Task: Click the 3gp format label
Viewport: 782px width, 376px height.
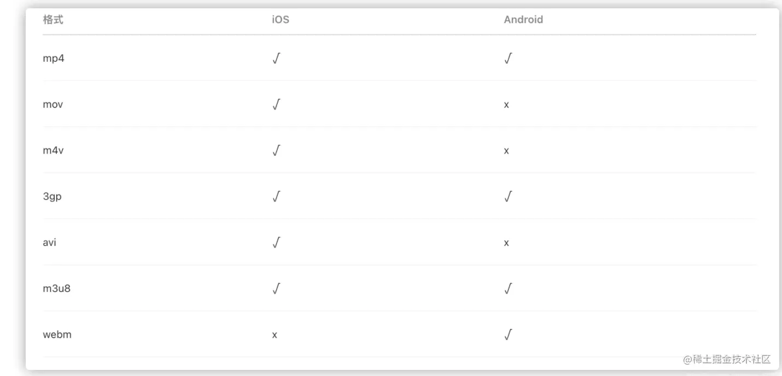Action: 52,196
